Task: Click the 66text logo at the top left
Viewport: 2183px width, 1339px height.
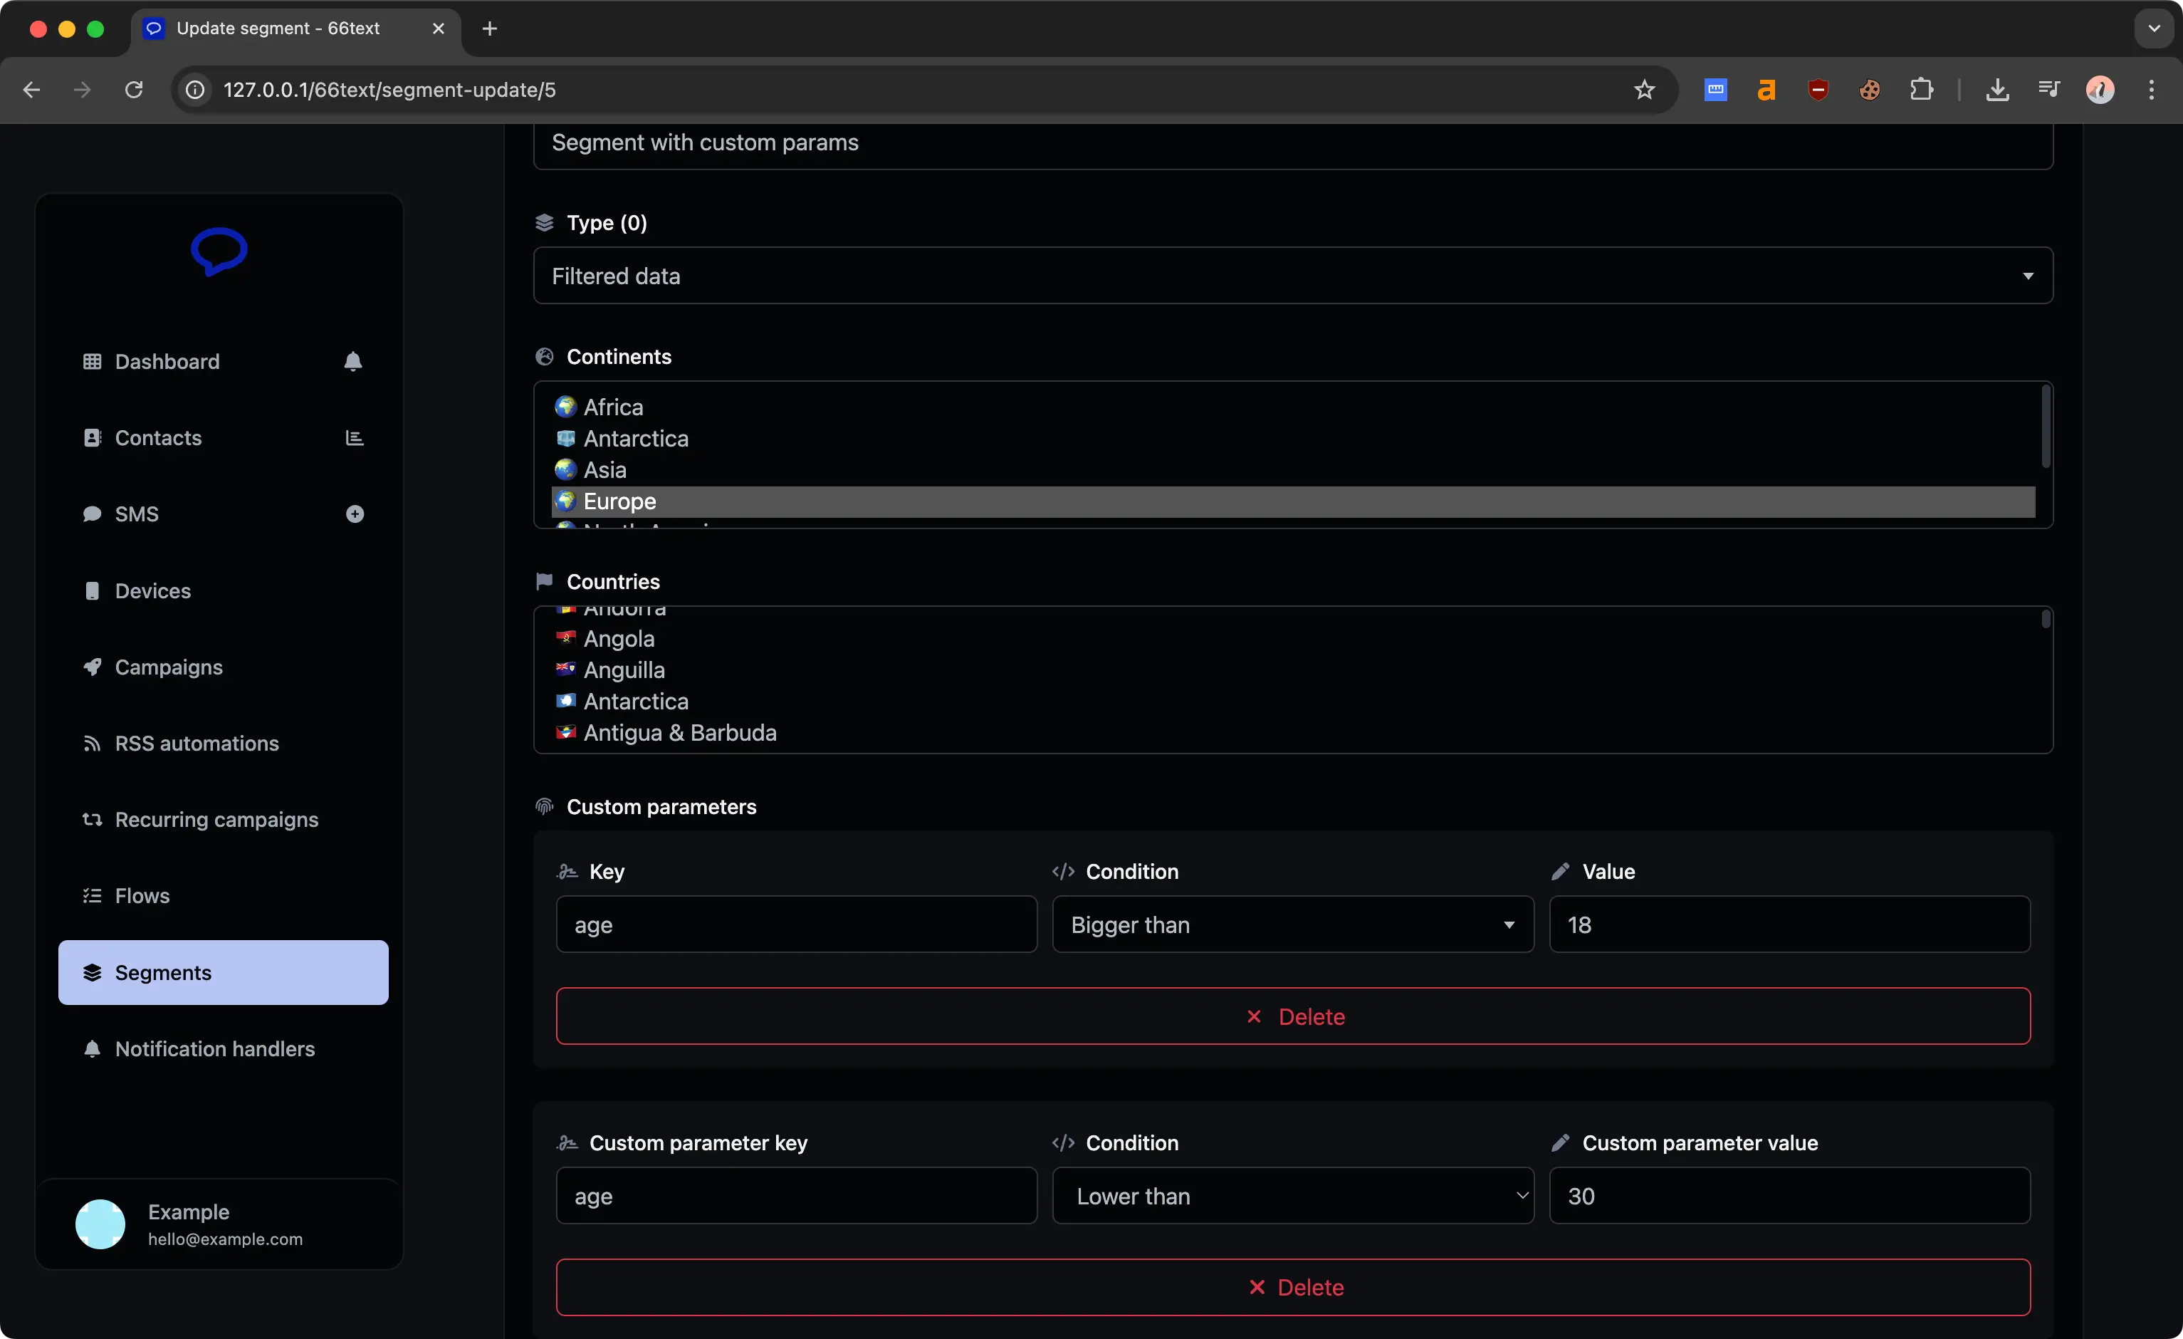Action: pos(218,253)
